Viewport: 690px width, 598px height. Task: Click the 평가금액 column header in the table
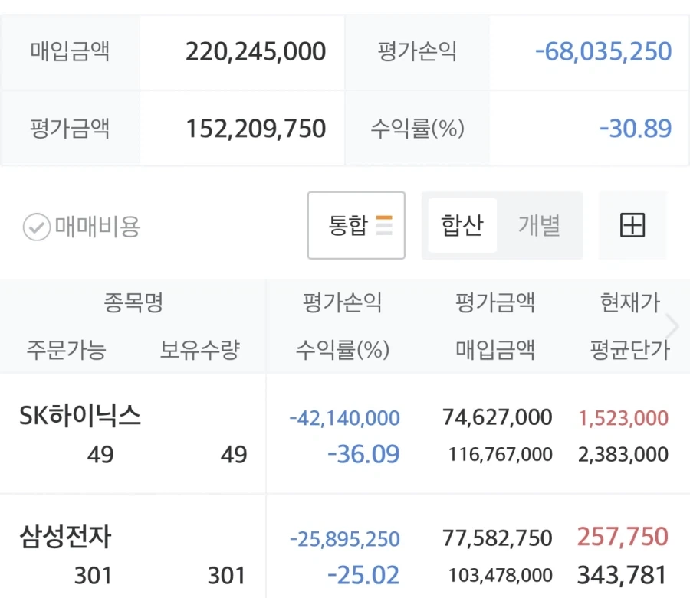click(495, 302)
